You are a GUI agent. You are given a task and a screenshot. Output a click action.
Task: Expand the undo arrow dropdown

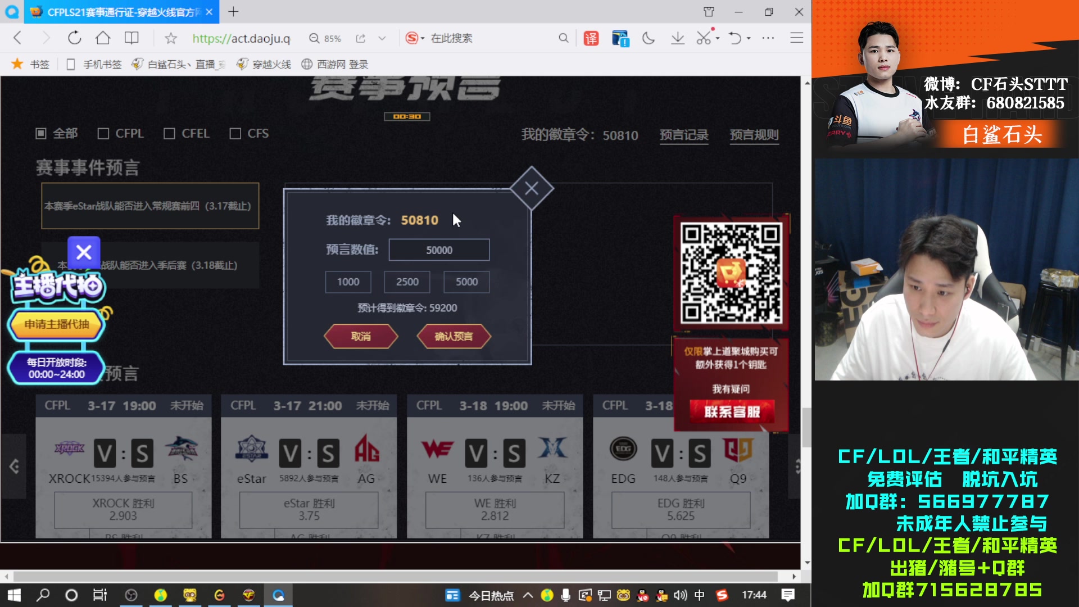(x=749, y=38)
